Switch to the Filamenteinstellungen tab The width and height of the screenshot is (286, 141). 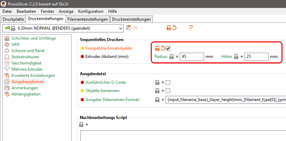point(87,19)
